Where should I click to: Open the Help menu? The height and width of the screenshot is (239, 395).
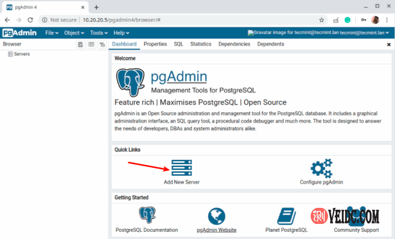coord(121,33)
